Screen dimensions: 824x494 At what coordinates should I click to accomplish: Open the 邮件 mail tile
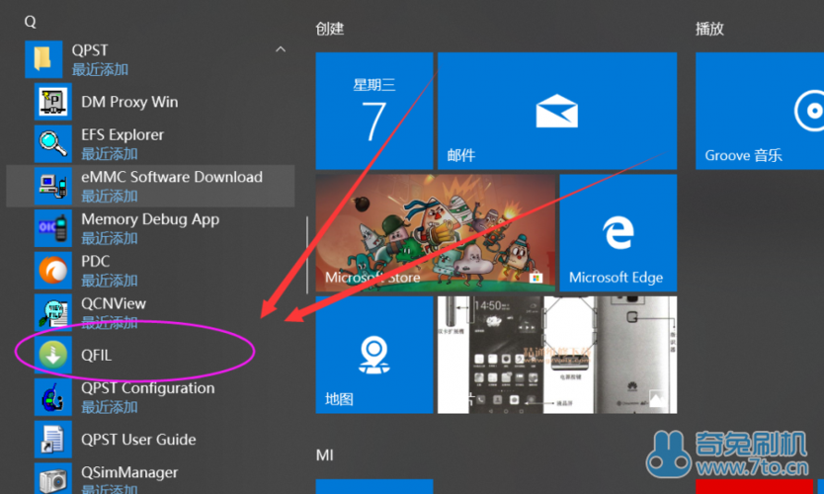click(557, 111)
